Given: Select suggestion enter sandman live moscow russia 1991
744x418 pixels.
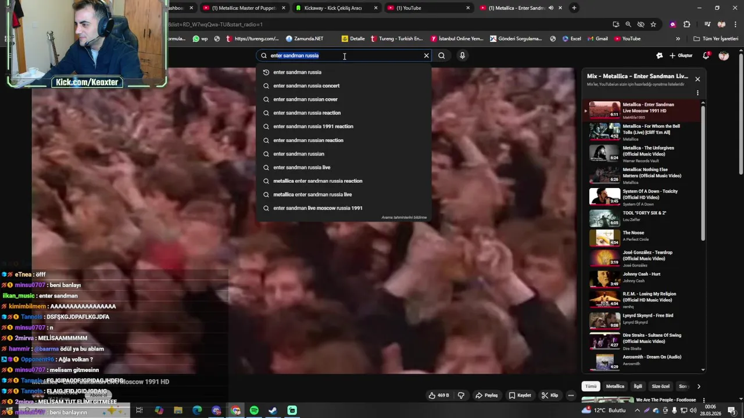Looking at the screenshot, I should pos(344,208).
